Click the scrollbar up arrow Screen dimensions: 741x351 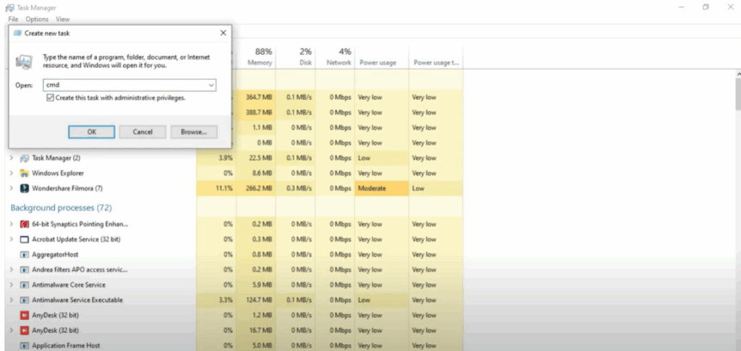tap(738, 74)
